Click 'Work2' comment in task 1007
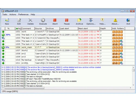Image resolution: width=136 pixels, height=102 pixels. [24, 51]
